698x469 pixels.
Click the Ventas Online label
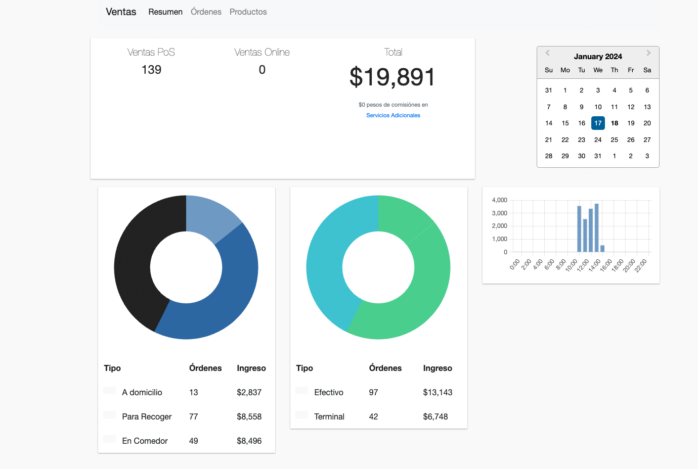click(x=262, y=52)
